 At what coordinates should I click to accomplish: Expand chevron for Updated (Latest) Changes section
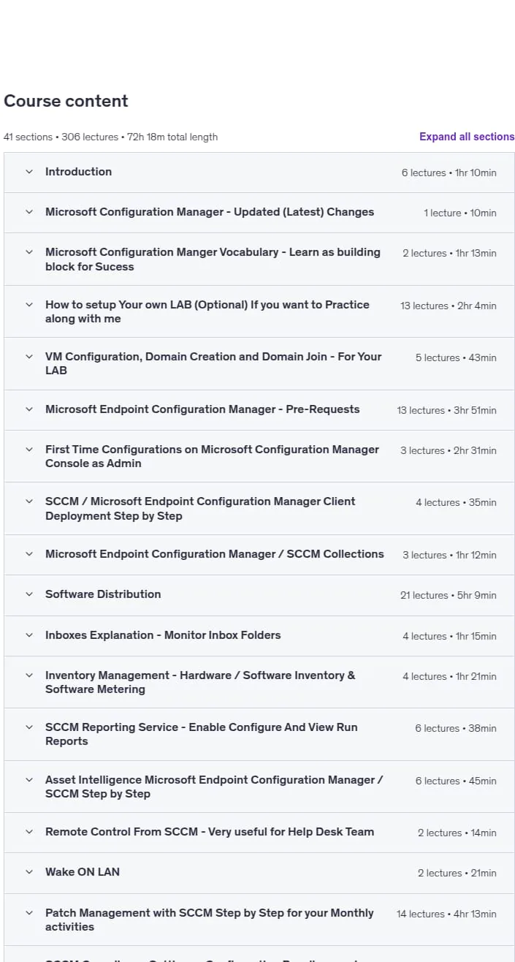tap(29, 212)
